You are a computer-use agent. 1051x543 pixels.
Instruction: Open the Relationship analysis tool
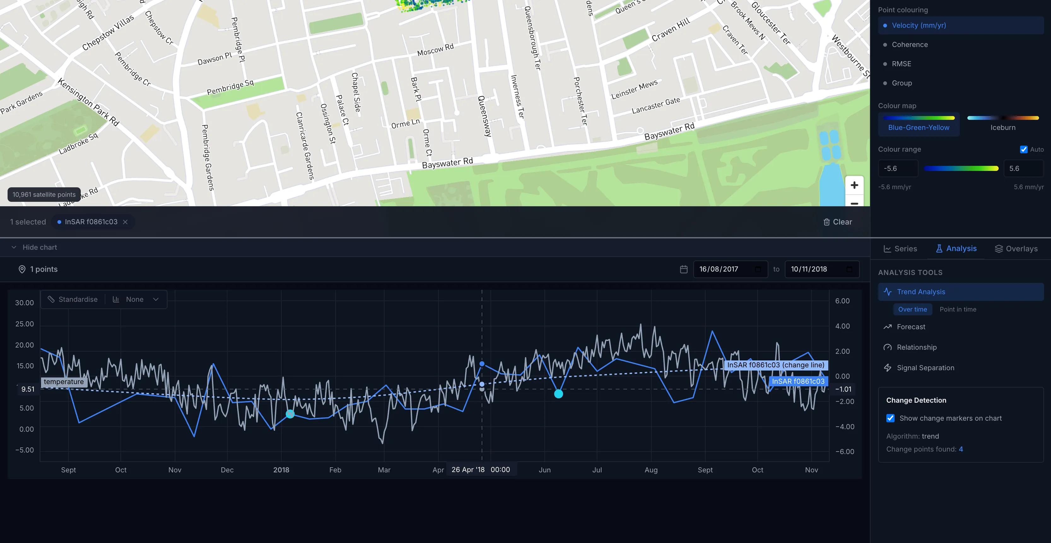961,347
